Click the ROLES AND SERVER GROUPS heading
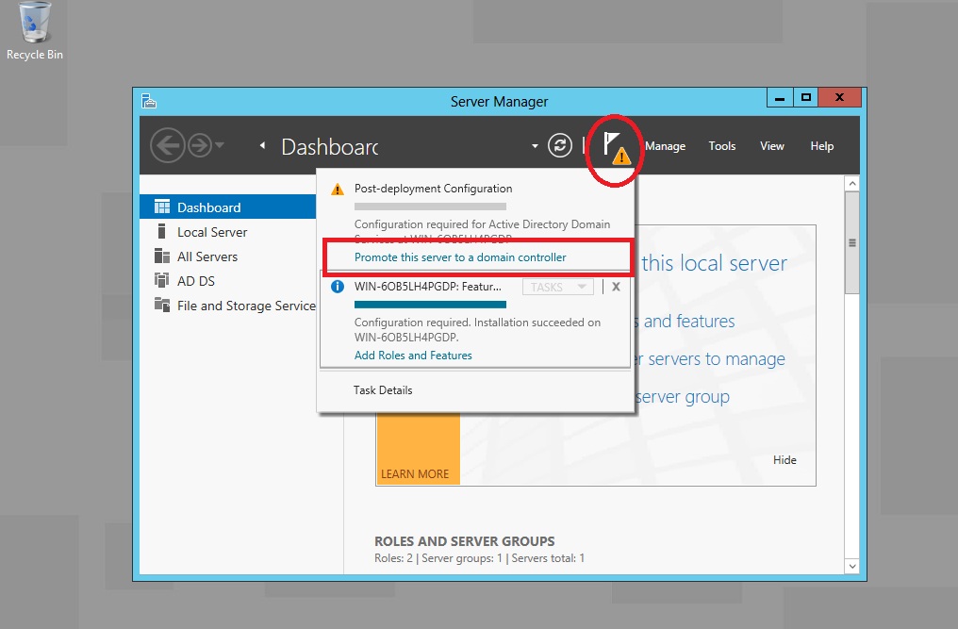This screenshot has width=958, height=629. (464, 541)
